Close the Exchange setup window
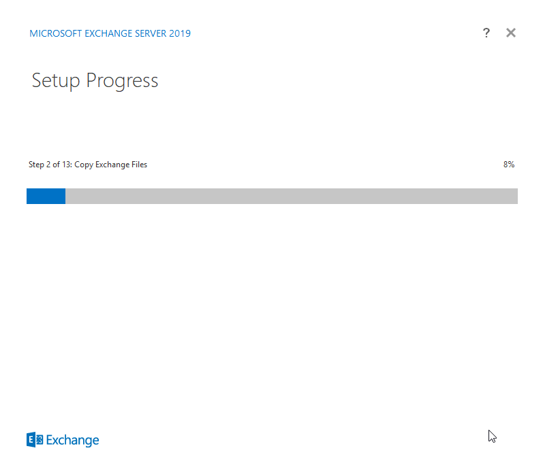The image size is (543, 474). 511,33
